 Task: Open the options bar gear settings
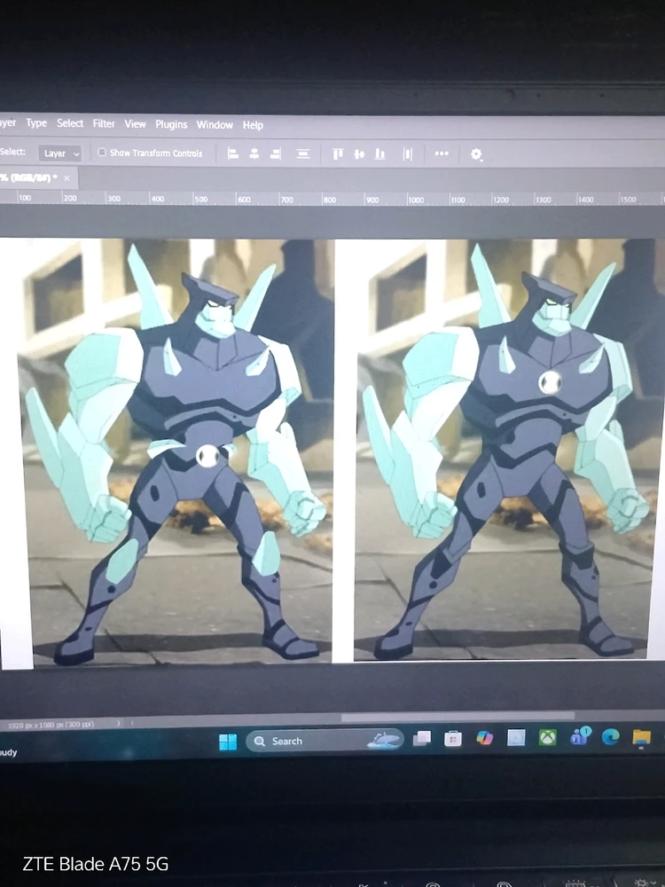476,153
